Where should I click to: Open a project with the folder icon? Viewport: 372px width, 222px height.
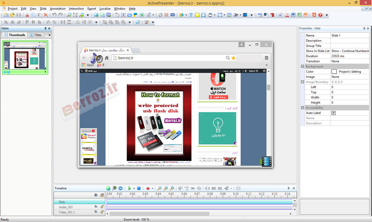[12, 15]
